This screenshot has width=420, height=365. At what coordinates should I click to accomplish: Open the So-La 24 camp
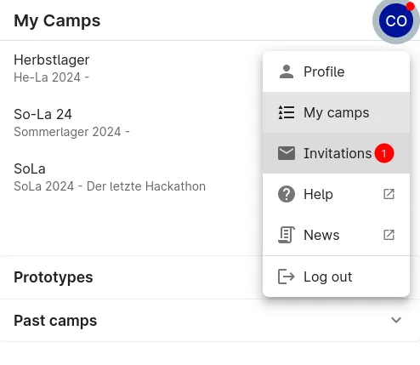(x=131, y=123)
